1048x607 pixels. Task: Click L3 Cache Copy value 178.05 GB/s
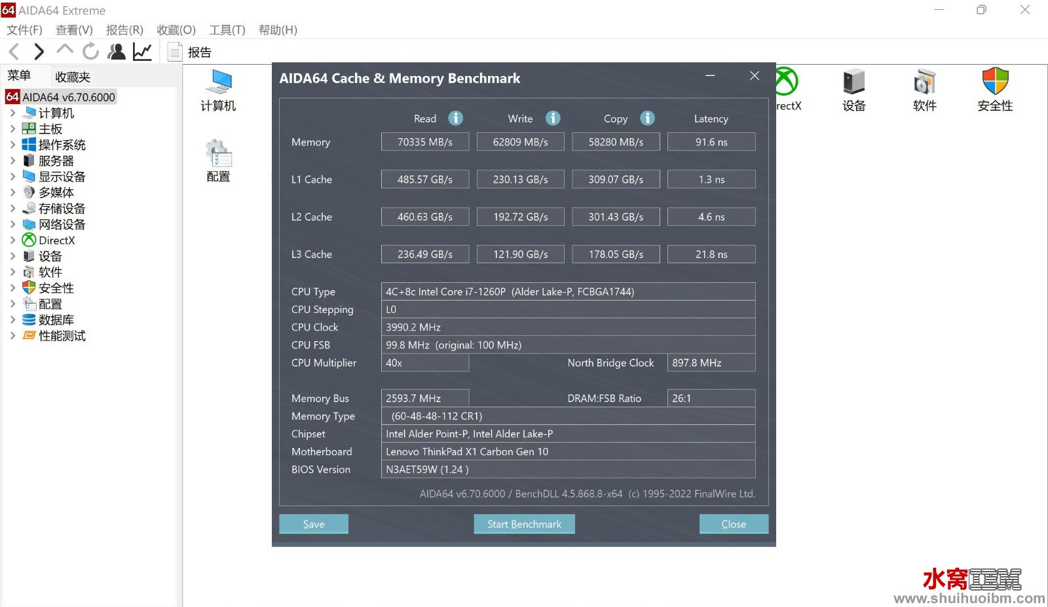click(616, 254)
